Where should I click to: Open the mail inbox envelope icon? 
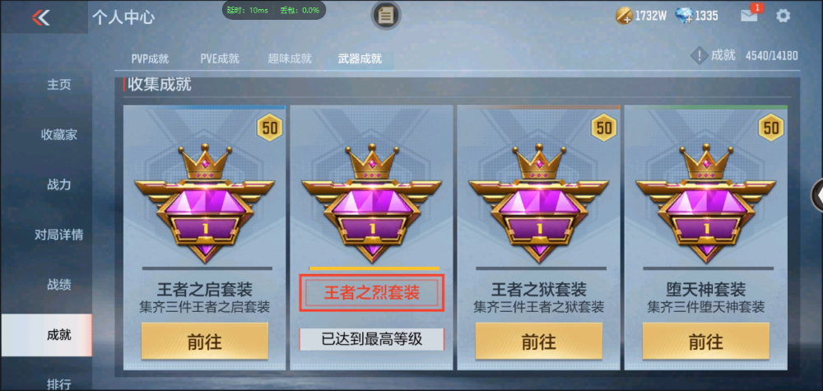pyautogui.click(x=750, y=15)
